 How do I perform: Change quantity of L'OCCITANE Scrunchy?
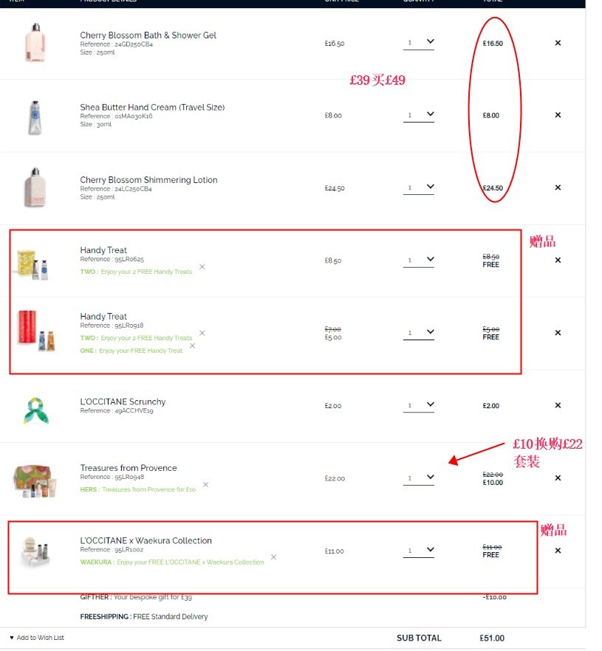click(418, 405)
